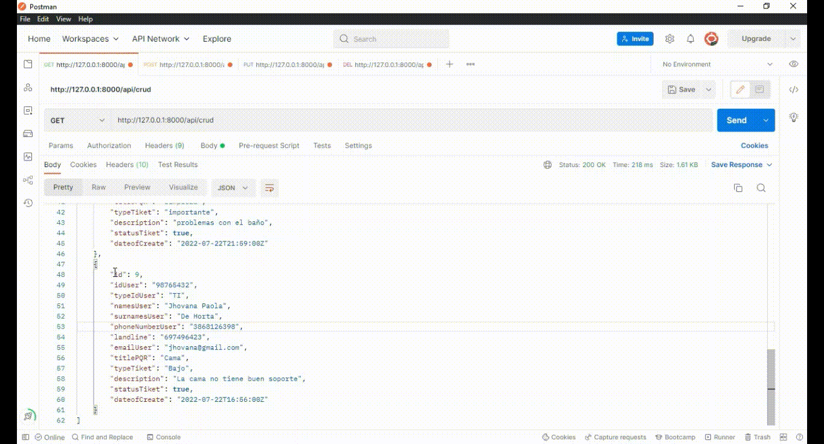
Task: Expand the API Network dropdown
Action: [x=161, y=39]
